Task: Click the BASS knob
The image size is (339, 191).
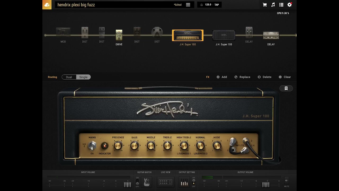Action: click(x=135, y=146)
